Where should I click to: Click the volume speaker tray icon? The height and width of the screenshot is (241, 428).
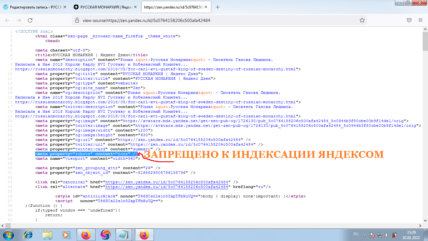(387, 235)
